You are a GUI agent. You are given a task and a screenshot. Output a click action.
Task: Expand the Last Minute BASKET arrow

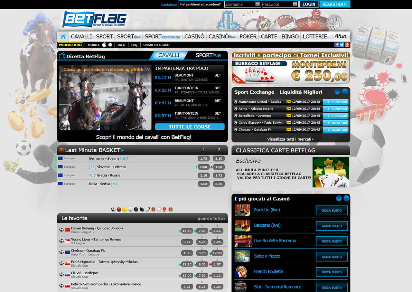click(123, 150)
